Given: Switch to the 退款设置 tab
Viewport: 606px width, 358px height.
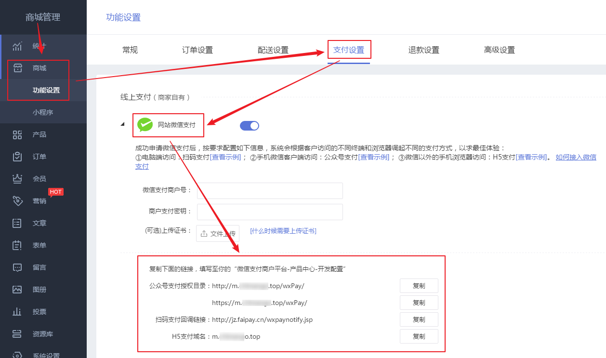Looking at the screenshot, I should [x=423, y=50].
